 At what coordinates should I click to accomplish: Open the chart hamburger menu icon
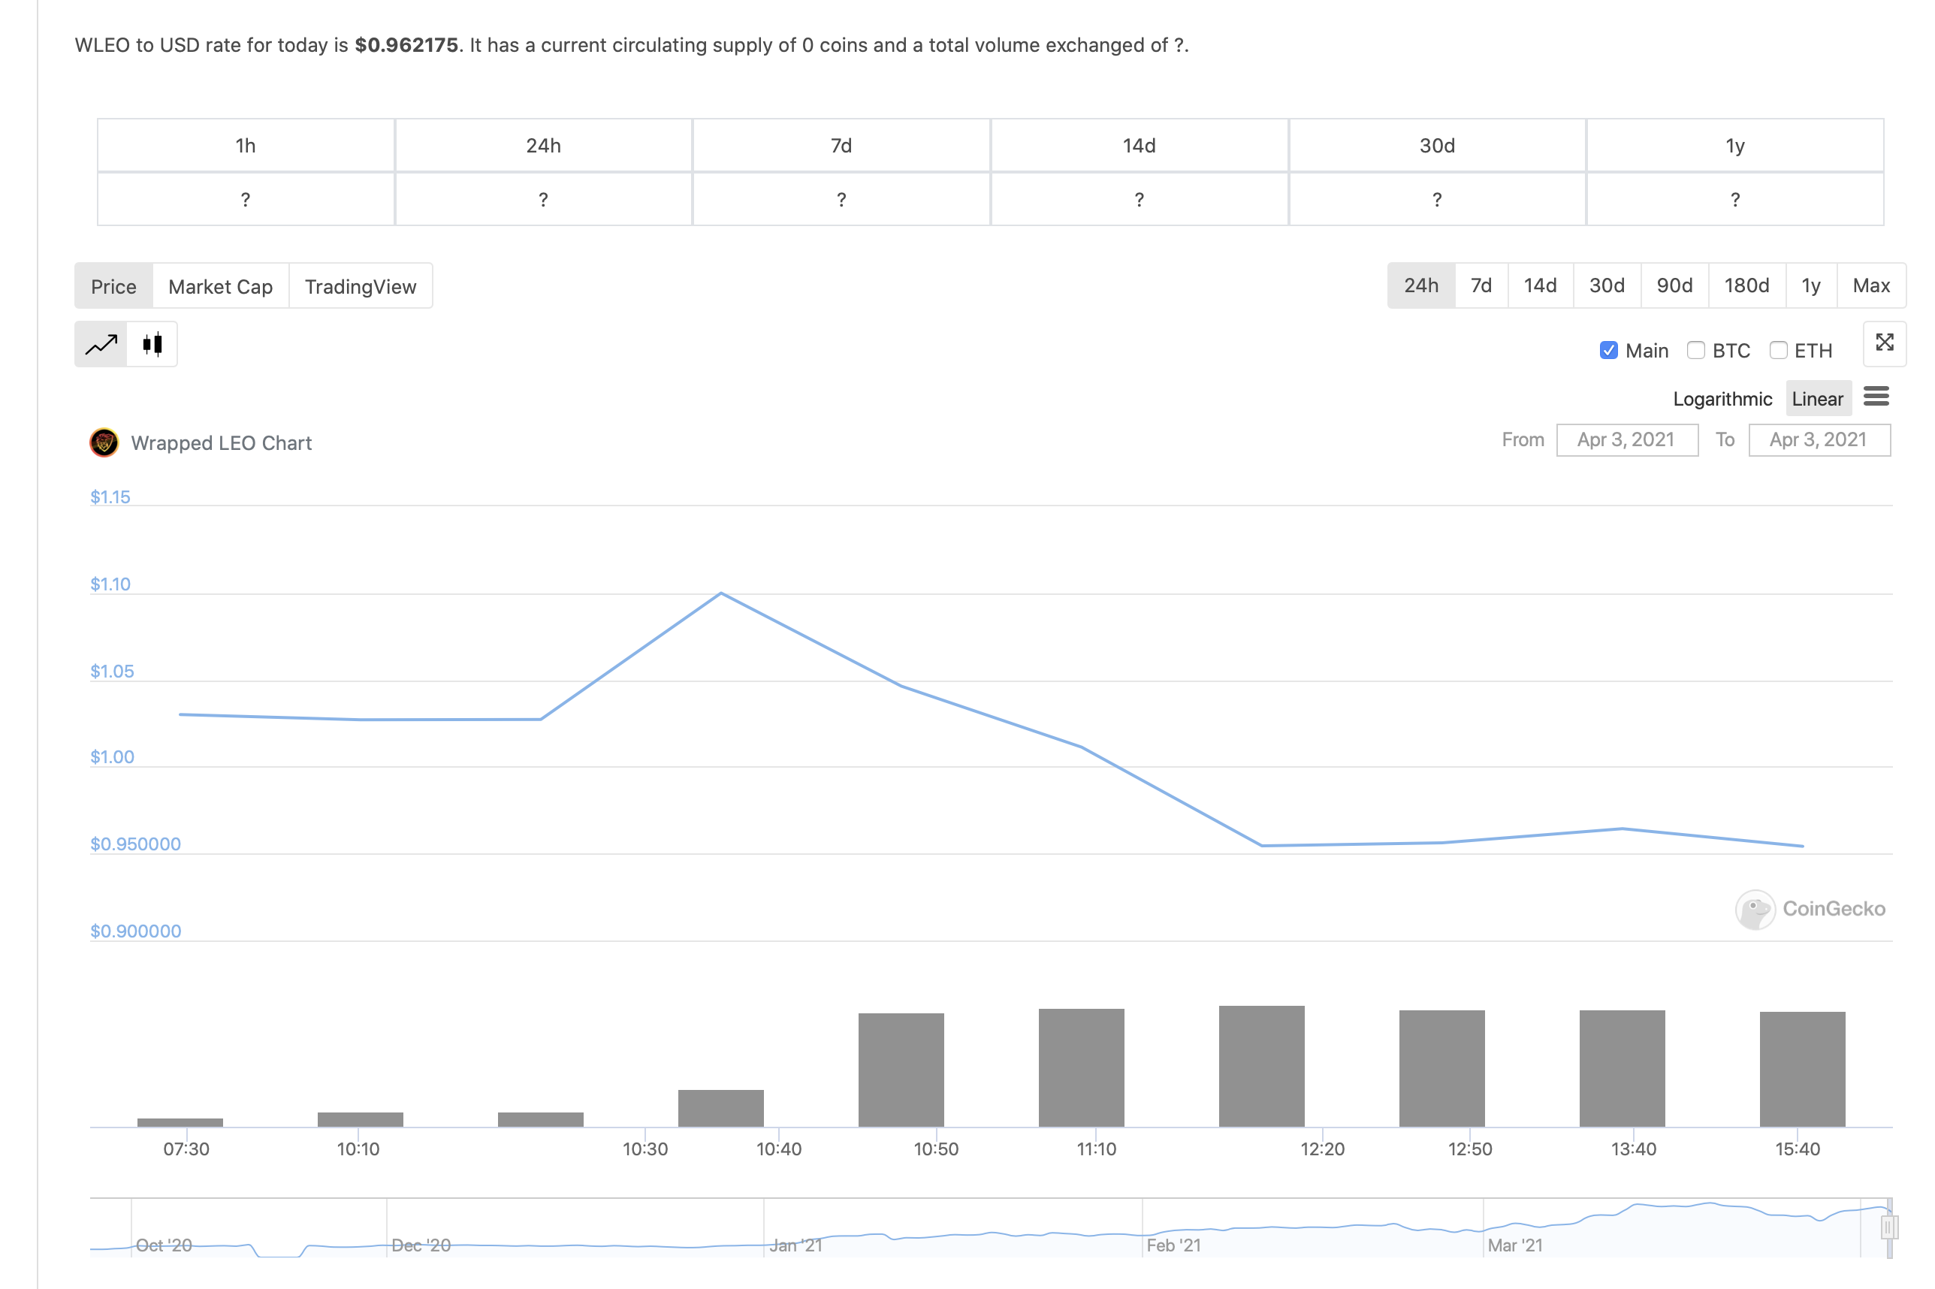1876,397
